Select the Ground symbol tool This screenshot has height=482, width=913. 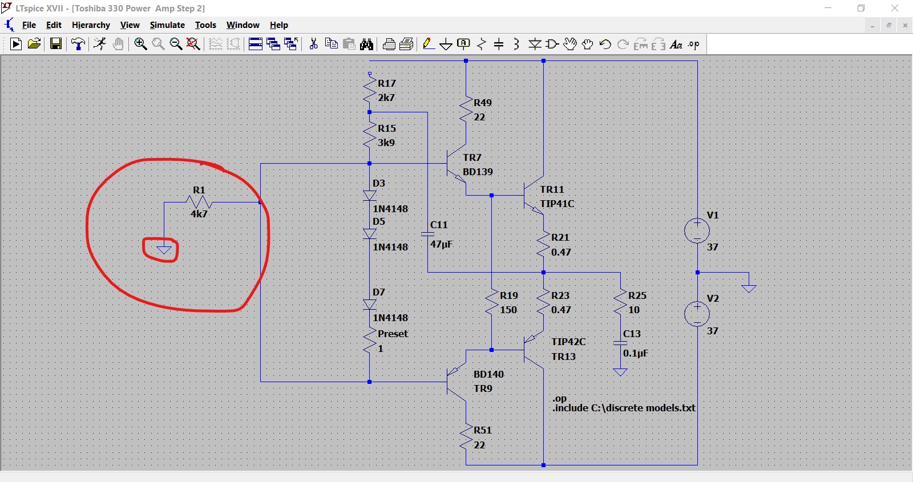click(x=446, y=44)
